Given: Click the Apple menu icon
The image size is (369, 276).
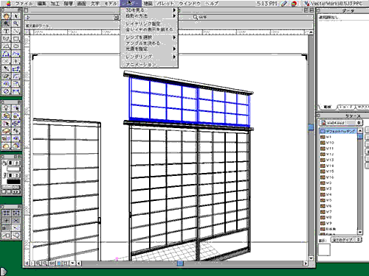Looking at the screenshot, I should click(x=8, y=4).
